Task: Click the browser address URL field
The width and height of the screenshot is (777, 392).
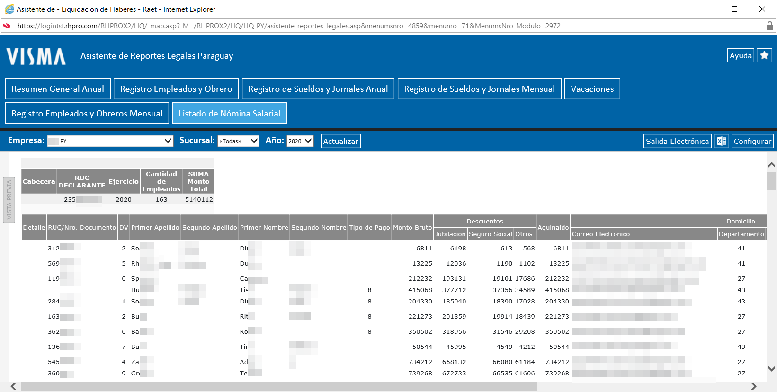Action: [x=388, y=26]
